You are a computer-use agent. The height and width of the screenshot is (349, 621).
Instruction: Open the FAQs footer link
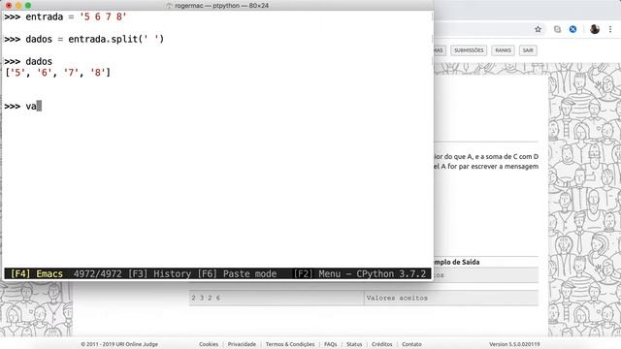click(x=330, y=344)
